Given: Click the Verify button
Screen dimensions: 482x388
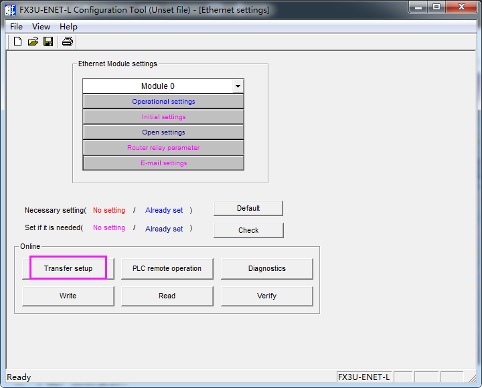Looking at the screenshot, I should 267,296.
